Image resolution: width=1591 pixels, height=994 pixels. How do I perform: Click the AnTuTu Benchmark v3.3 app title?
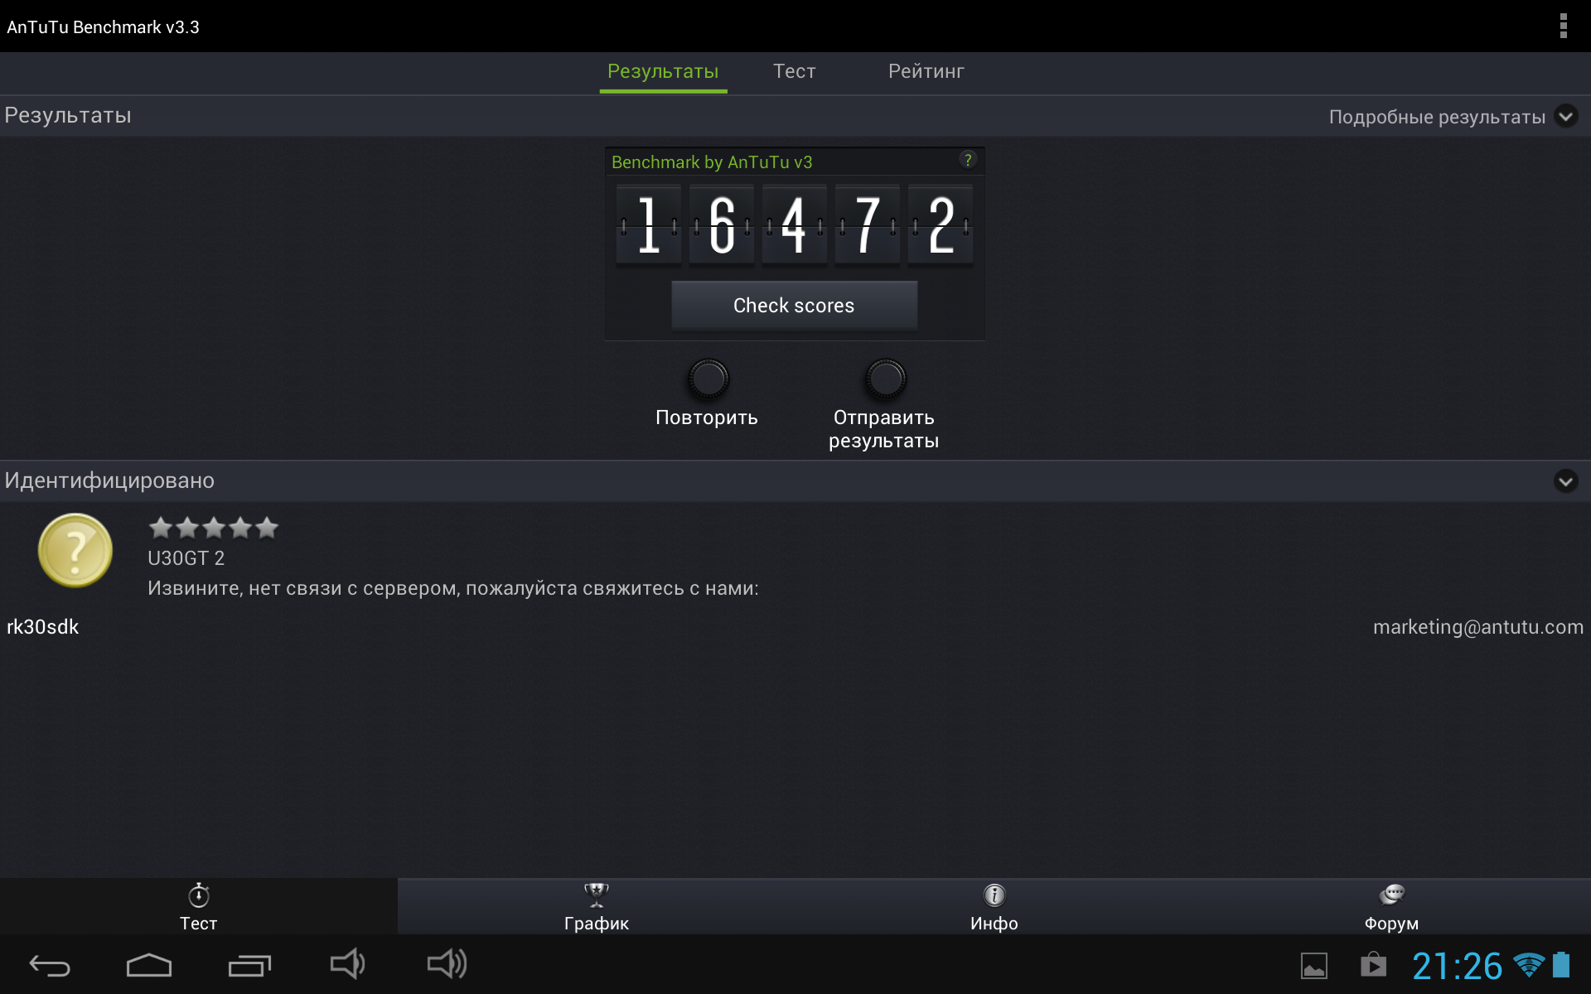point(103,27)
